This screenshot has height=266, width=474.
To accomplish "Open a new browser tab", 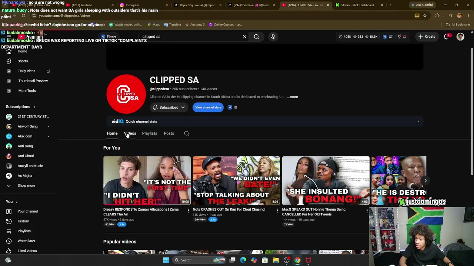I will (x=391, y=5).
